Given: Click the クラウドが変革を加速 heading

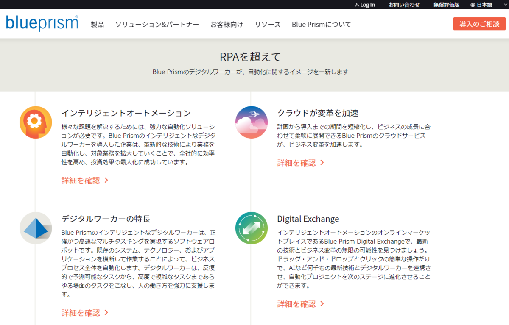Looking at the screenshot, I should [318, 113].
